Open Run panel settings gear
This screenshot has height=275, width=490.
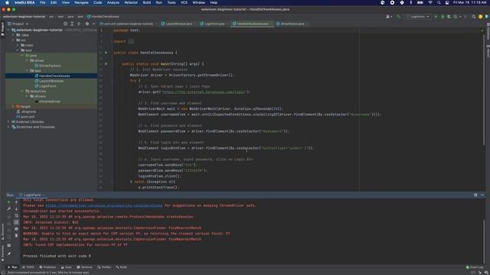[x=475, y=195]
